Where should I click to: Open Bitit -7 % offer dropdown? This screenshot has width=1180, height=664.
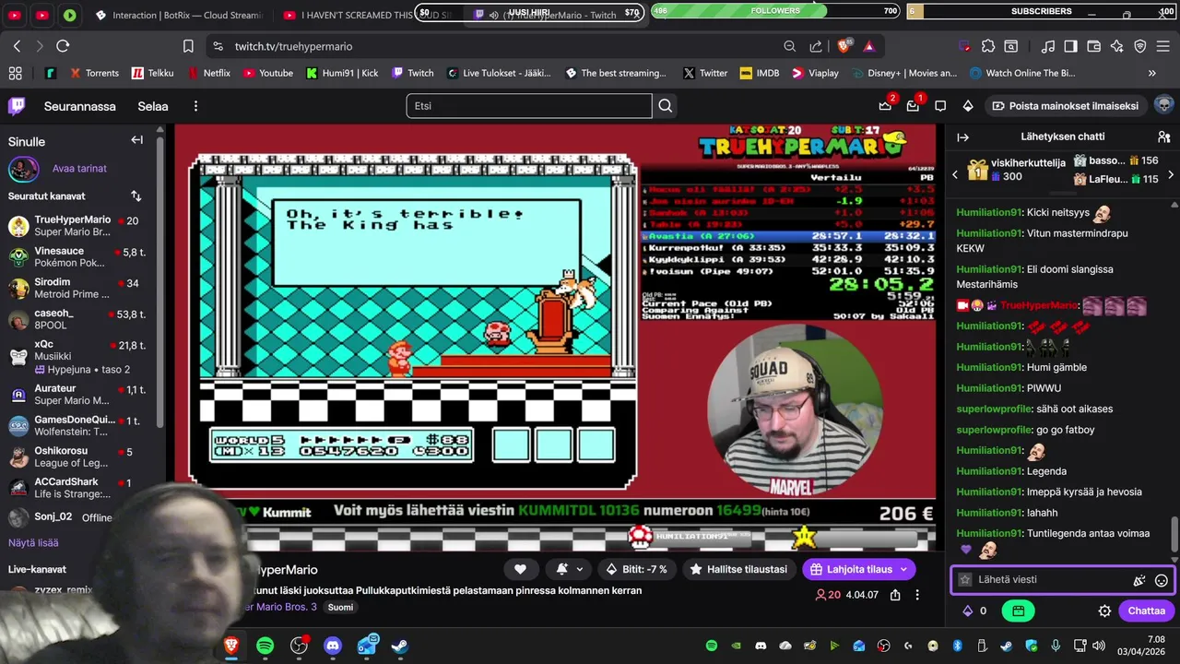click(x=638, y=569)
